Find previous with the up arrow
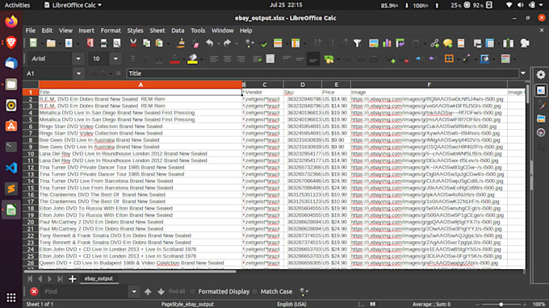Viewport: 549px width, 308px height. 148,291
